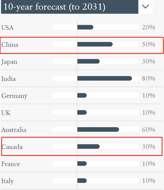The image size is (164, 190).
Task: Select the USA country label
Action: tap(7, 27)
